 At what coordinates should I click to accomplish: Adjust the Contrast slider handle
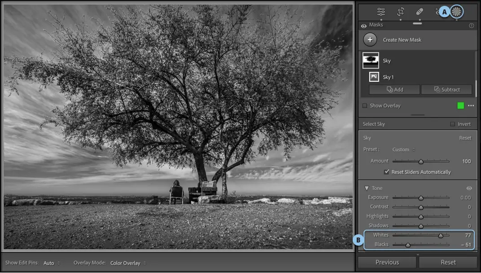(x=421, y=207)
